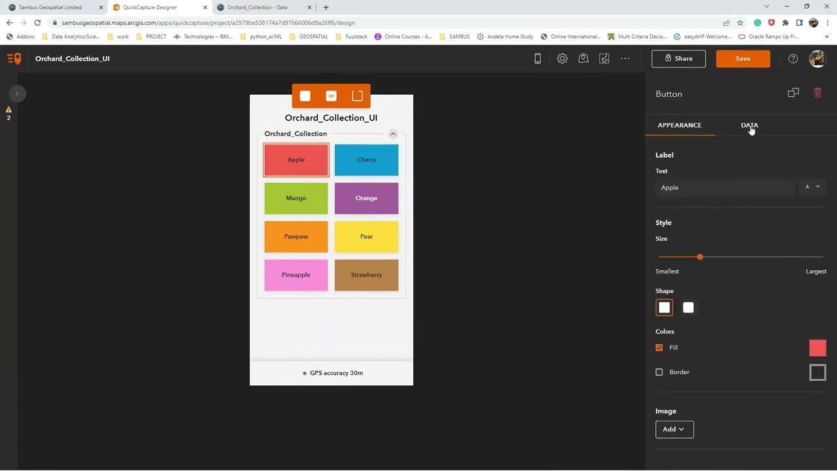Viewport: 837px width, 471px height.
Task: Click the Orchard_Collection_UI project title
Action: (x=73, y=58)
